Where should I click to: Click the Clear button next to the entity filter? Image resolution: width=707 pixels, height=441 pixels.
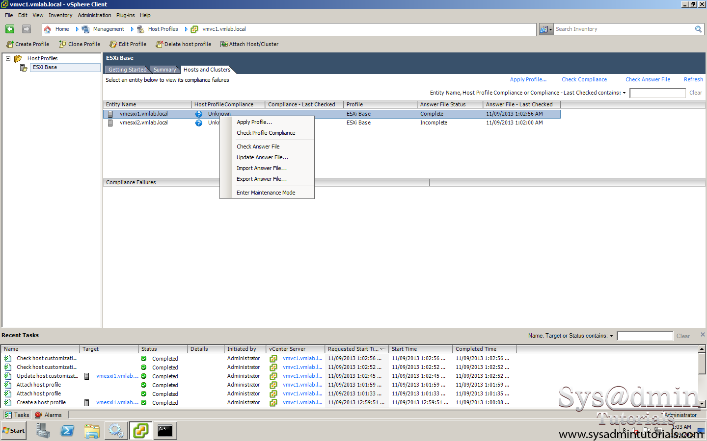click(x=695, y=93)
